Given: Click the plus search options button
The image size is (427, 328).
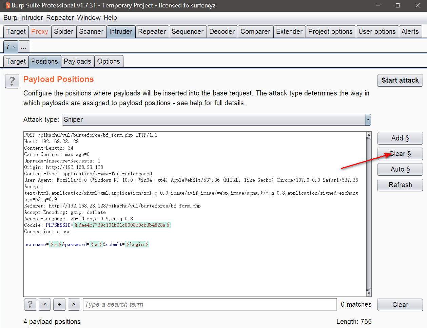Looking at the screenshot, I should point(59,304).
